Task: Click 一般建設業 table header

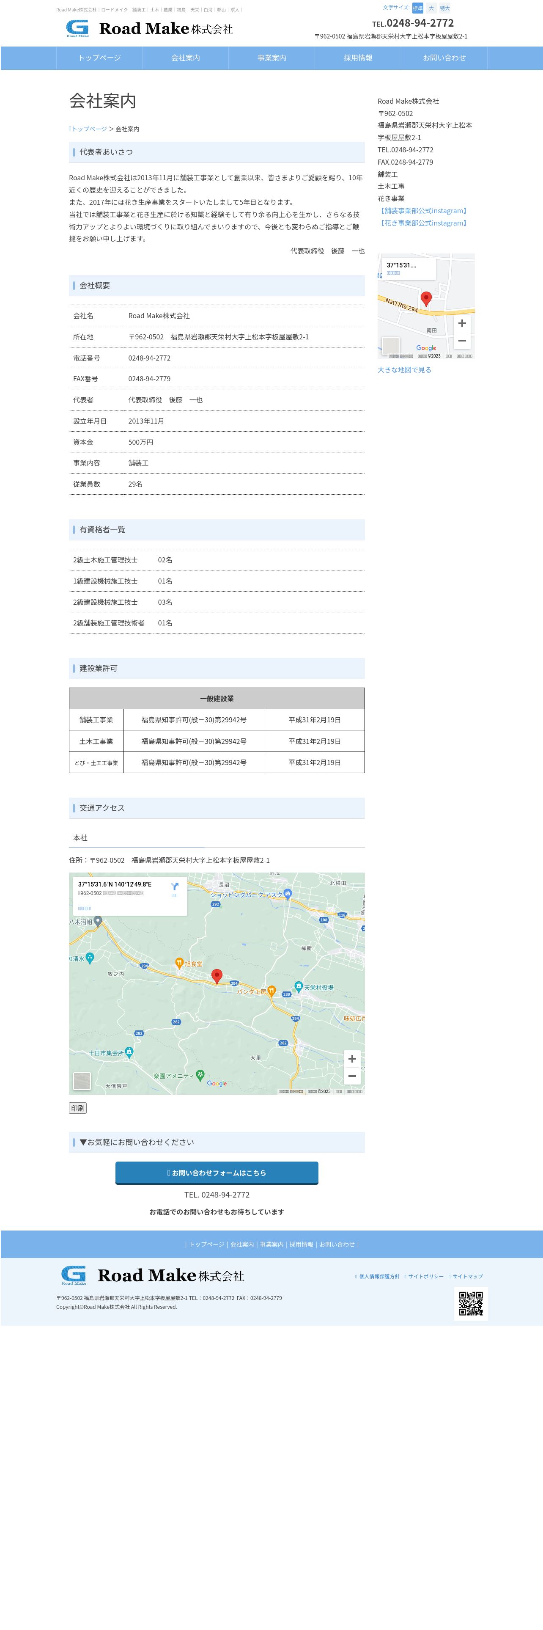Action: point(217,699)
